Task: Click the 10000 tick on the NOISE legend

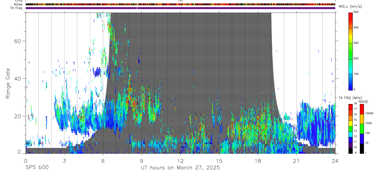Action: [369, 113]
